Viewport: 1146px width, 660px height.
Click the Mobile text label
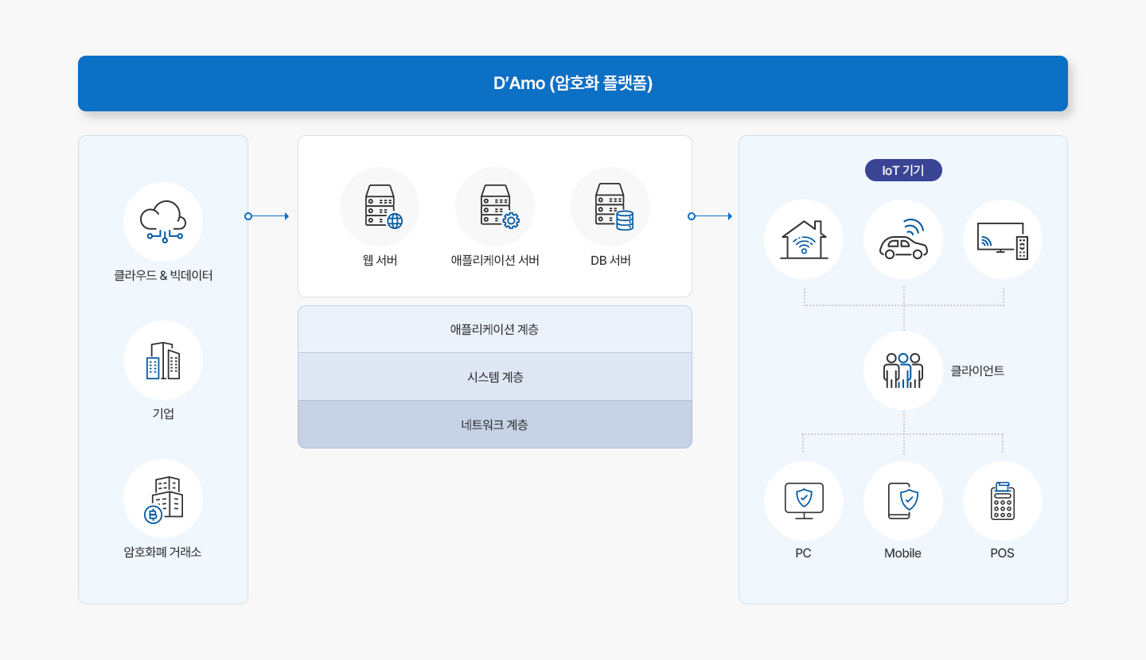coord(903,553)
